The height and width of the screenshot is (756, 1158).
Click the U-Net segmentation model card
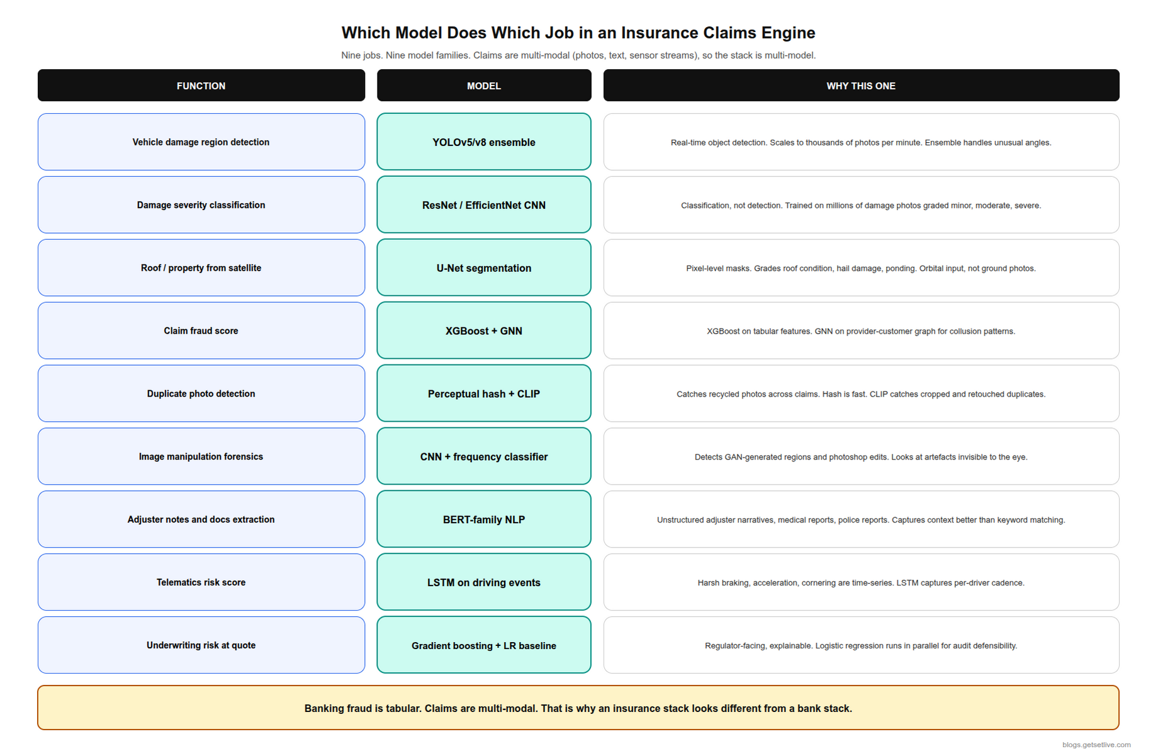coord(484,268)
